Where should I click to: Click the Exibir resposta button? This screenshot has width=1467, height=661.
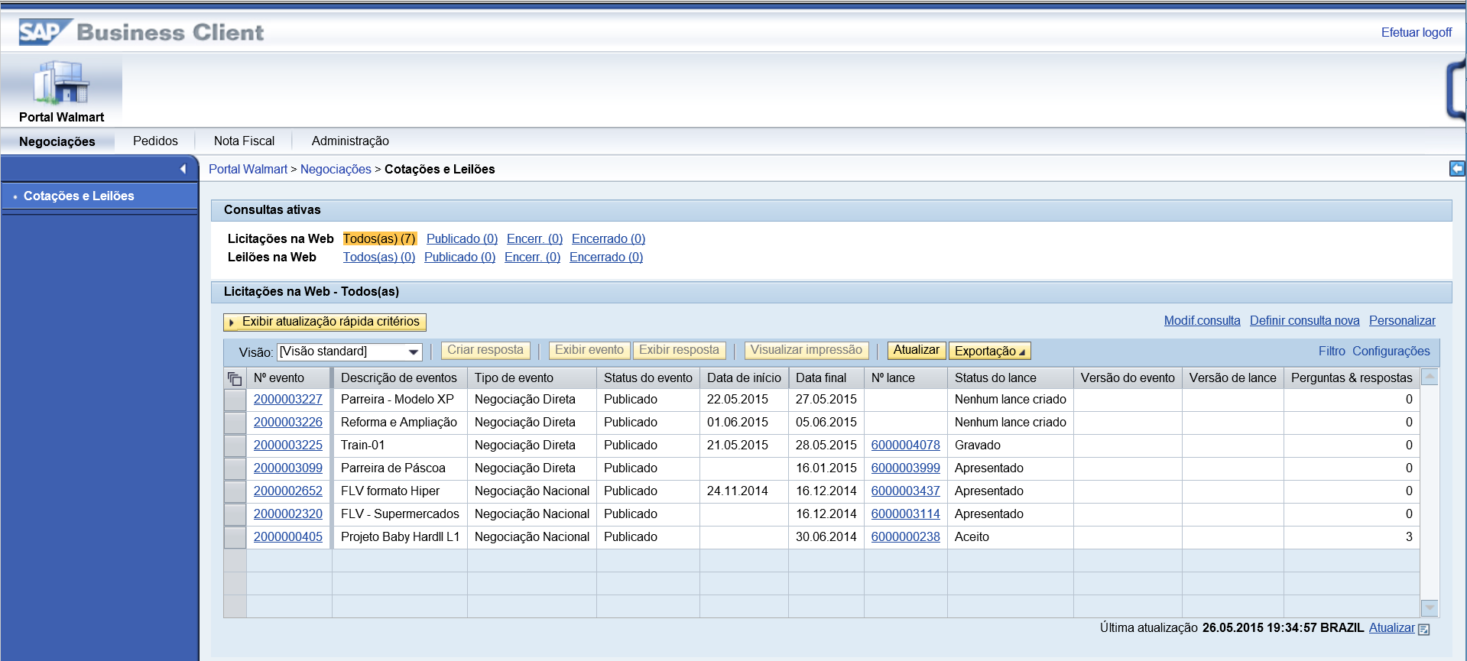[x=679, y=350]
